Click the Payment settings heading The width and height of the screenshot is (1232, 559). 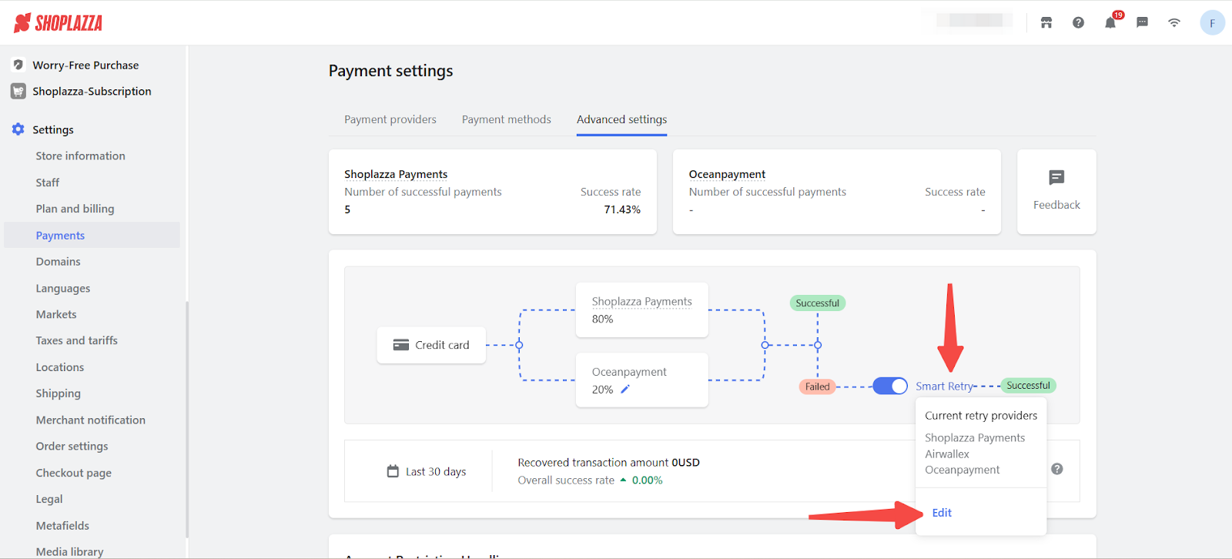click(390, 71)
